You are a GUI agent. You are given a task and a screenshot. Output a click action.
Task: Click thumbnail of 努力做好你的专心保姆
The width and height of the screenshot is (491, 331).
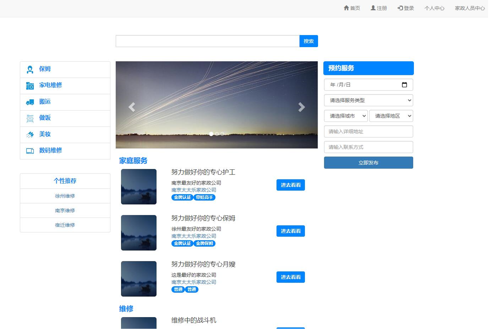[x=140, y=234]
